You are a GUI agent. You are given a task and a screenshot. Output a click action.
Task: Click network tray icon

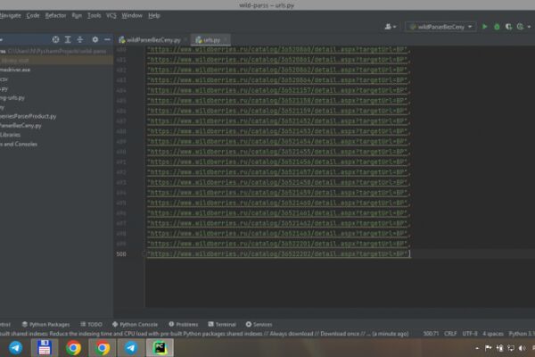(510, 348)
